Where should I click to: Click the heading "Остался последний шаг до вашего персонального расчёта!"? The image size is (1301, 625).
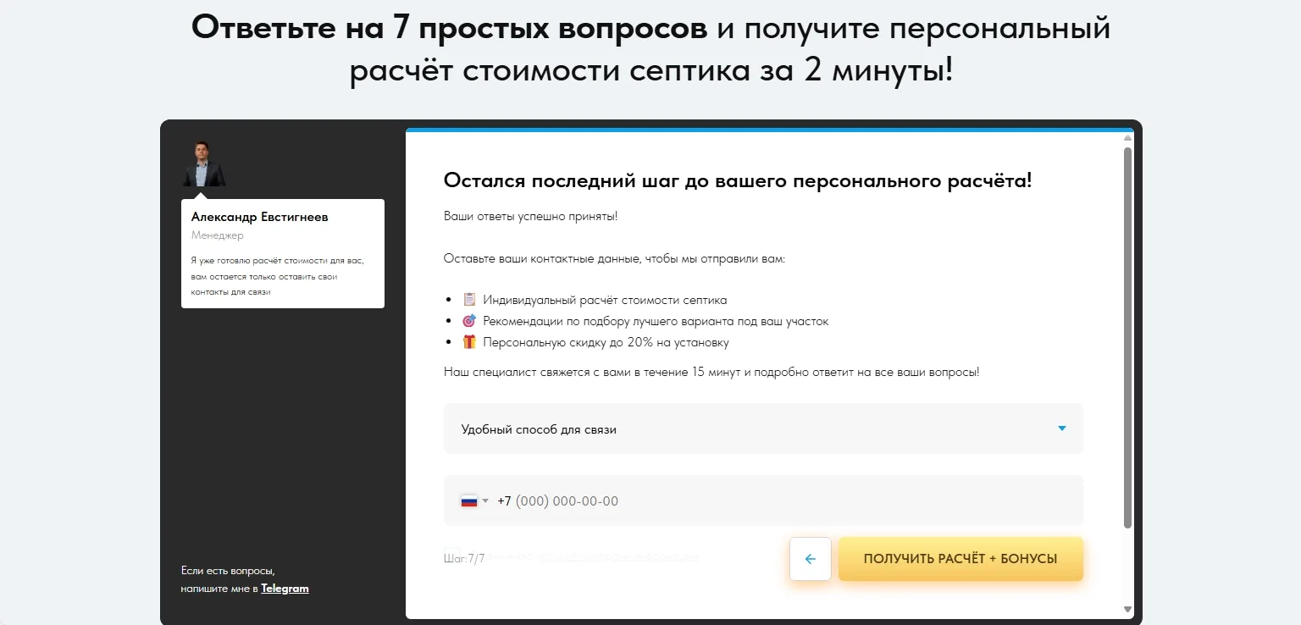[x=738, y=180]
